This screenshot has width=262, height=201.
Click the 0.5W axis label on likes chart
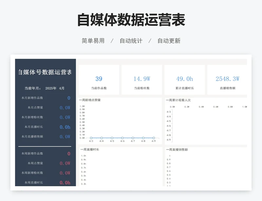tap(82, 122)
